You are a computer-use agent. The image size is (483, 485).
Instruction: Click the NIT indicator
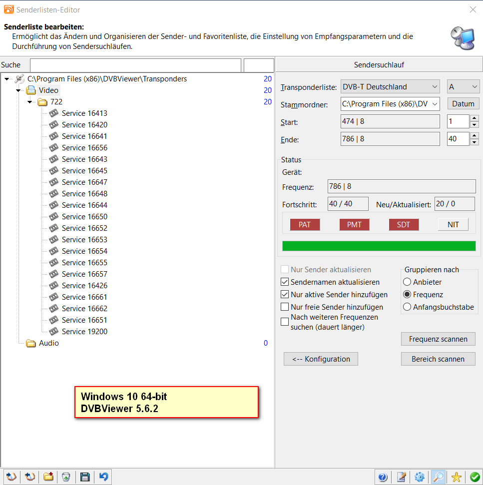click(x=454, y=225)
